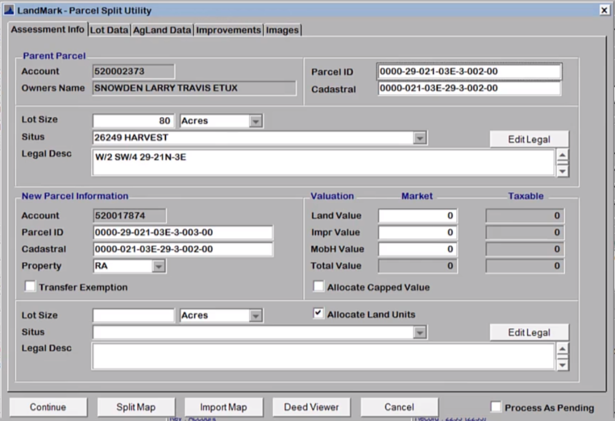
Task: Select the Improvements tab
Action: (228, 29)
